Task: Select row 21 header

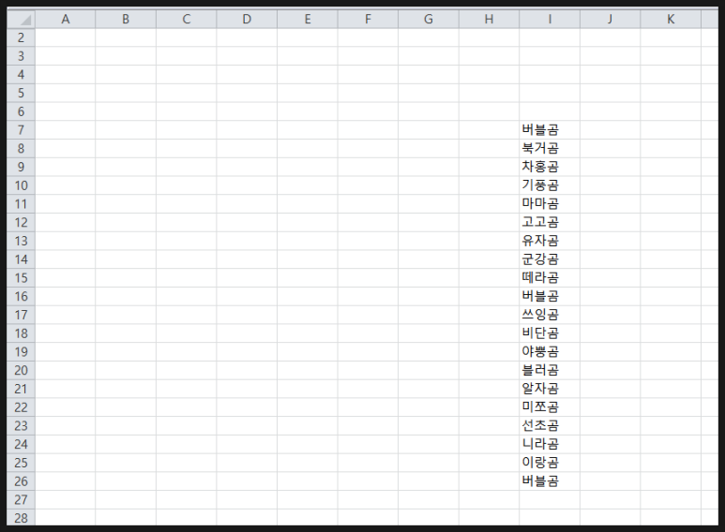Action: click(21, 389)
